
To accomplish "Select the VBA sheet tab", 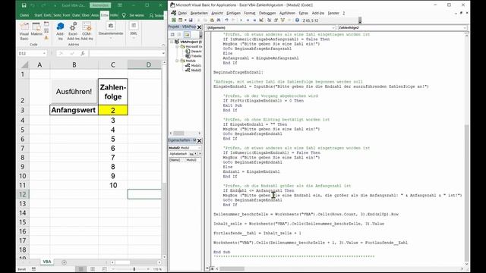I will coord(47,262).
